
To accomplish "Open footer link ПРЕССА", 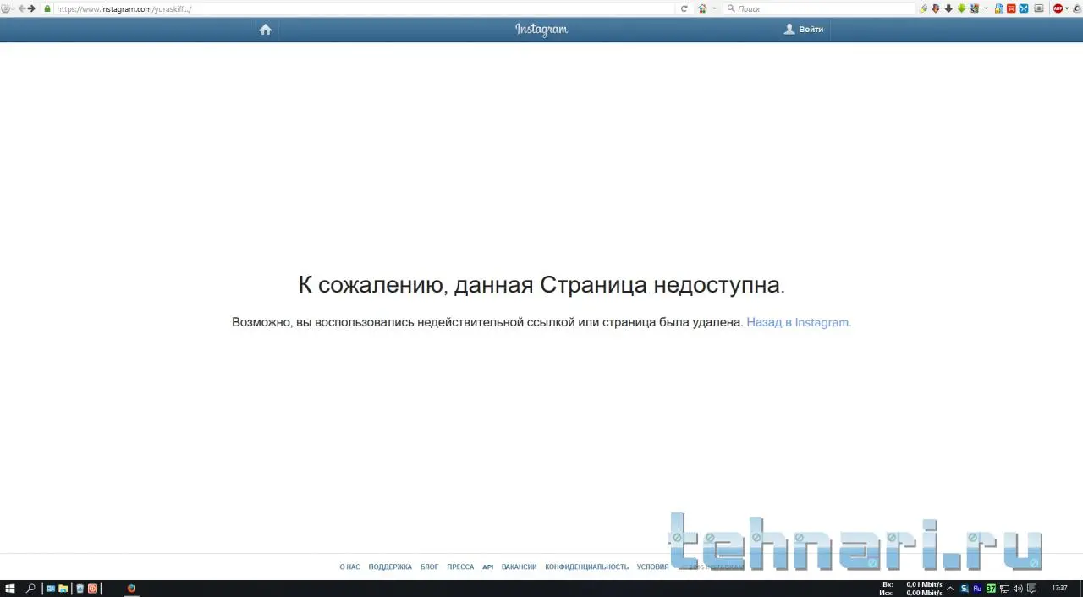I will tap(460, 567).
